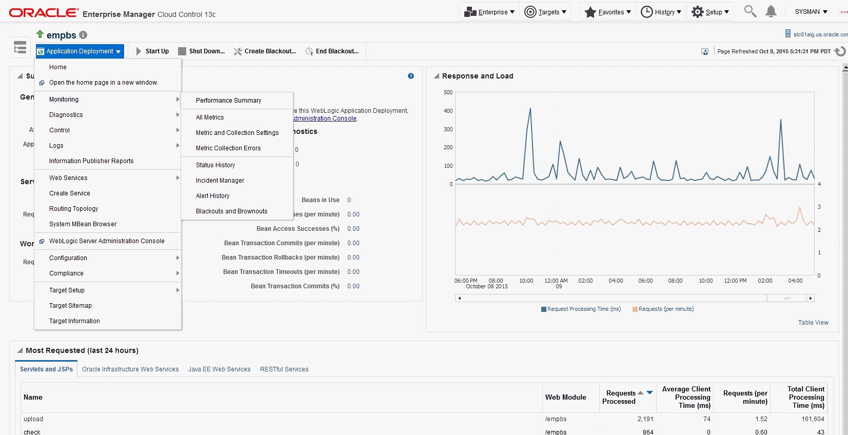Click the page refresh icon
848x435 pixels.
point(840,51)
